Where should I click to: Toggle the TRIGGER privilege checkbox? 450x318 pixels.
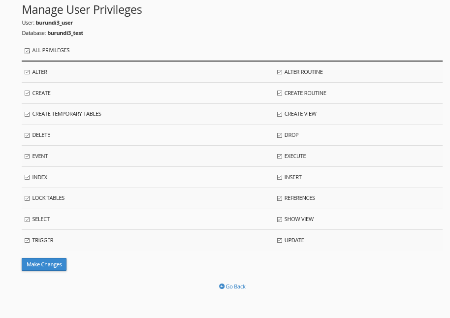click(27, 240)
